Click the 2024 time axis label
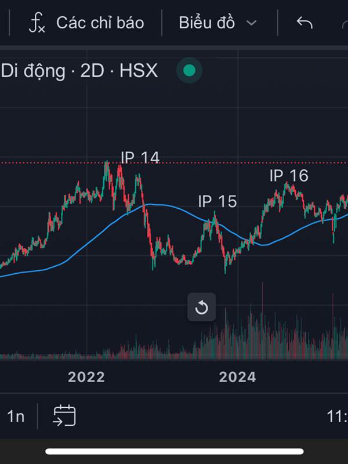The width and height of the screenshot is (348, 464). (237, 377)
